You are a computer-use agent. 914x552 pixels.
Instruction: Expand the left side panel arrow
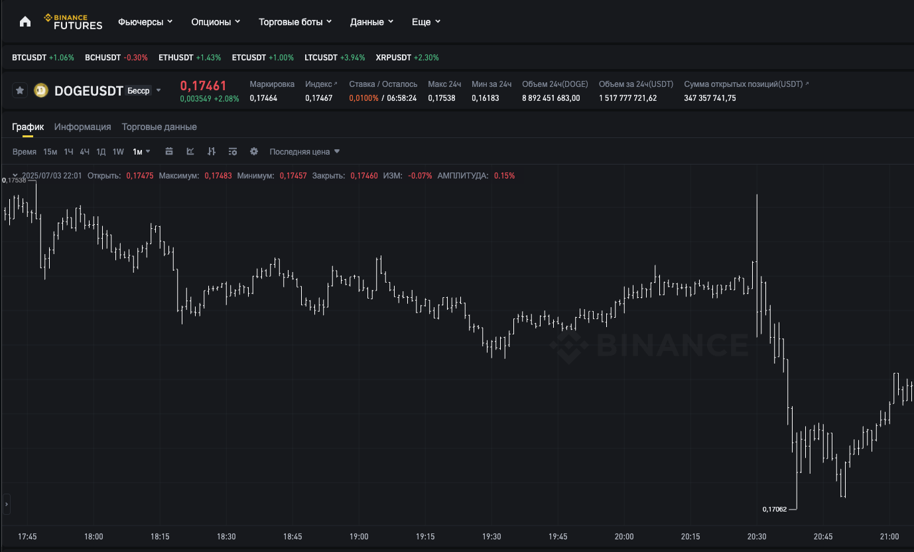(7, 504)
